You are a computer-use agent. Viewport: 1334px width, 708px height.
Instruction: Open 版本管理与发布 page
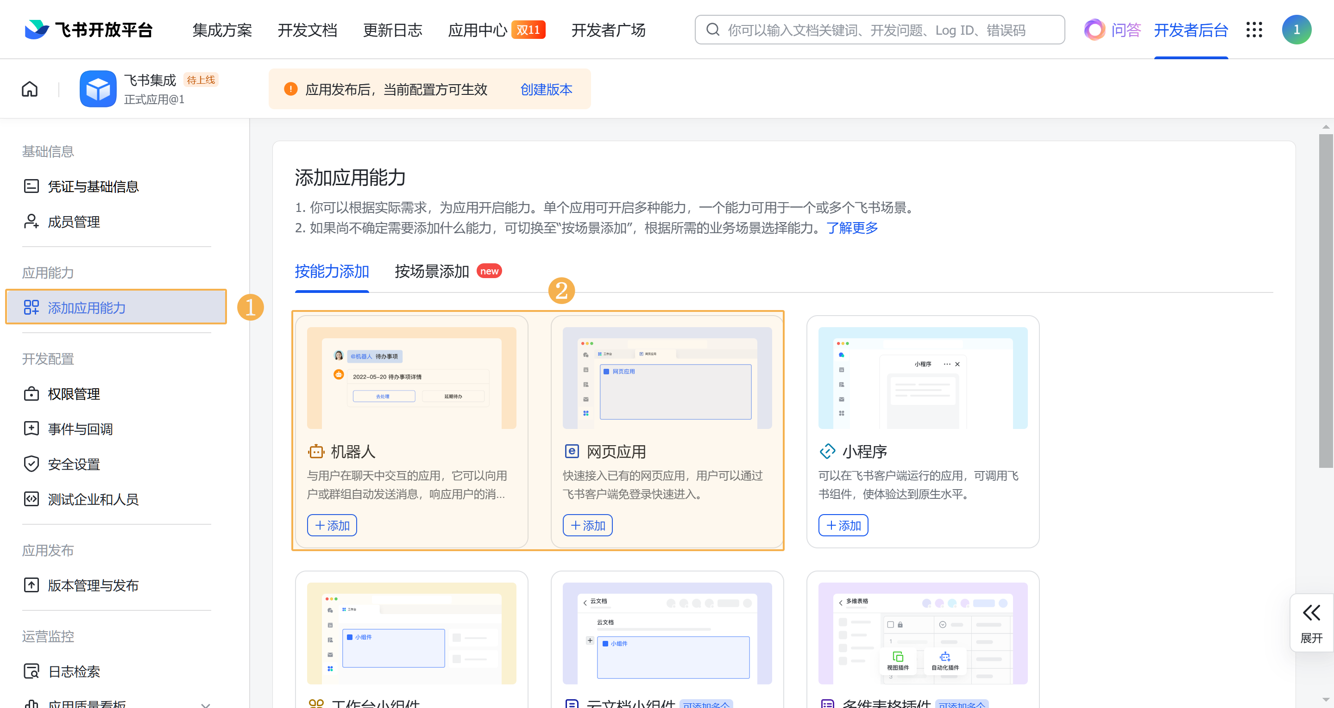(93, 585)
